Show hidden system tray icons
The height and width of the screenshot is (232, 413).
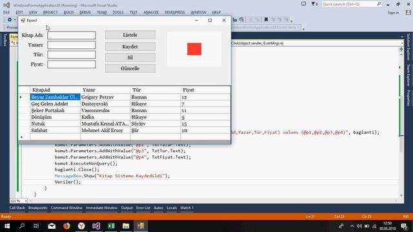(352, 226)
